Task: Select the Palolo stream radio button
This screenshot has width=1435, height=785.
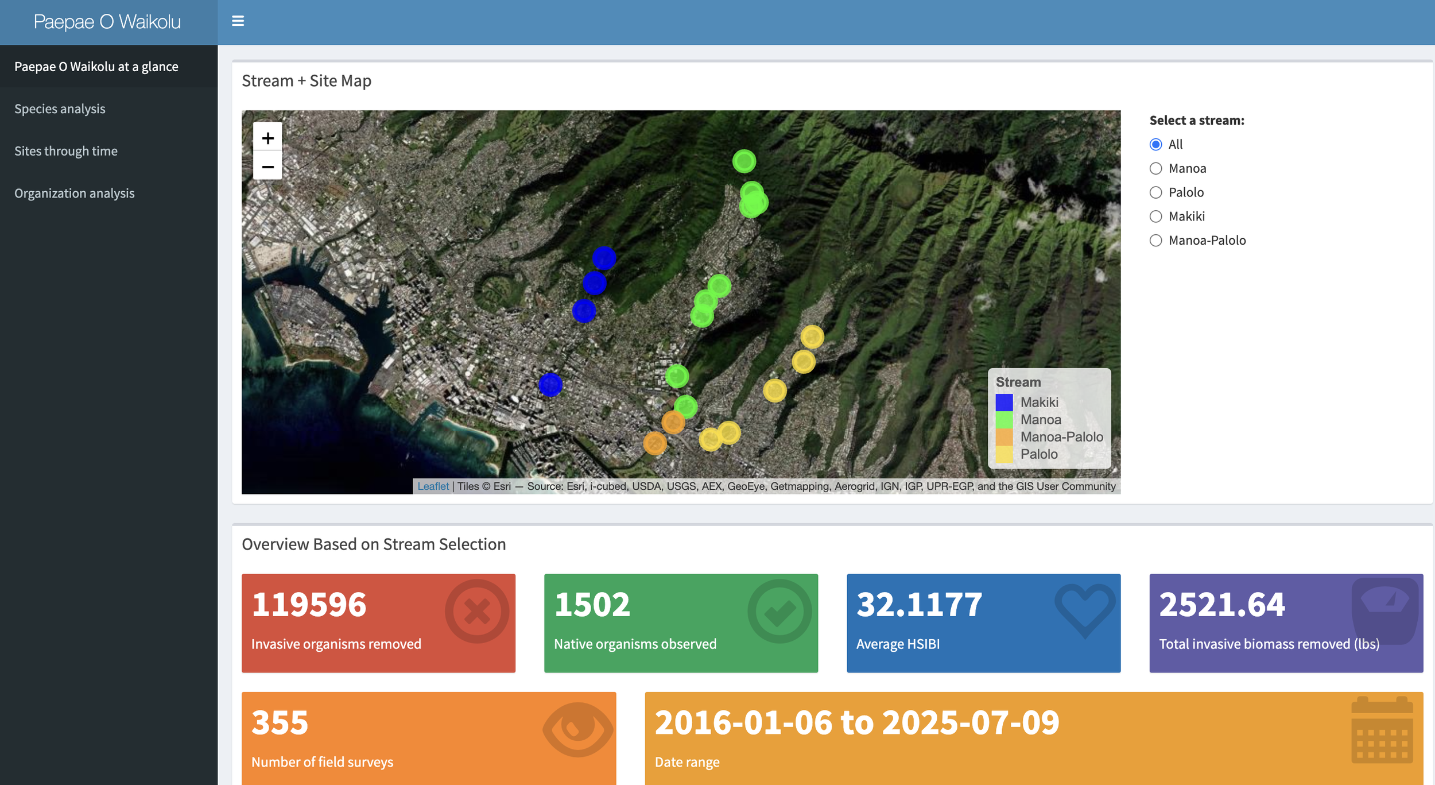Action: coord(1156,192)
